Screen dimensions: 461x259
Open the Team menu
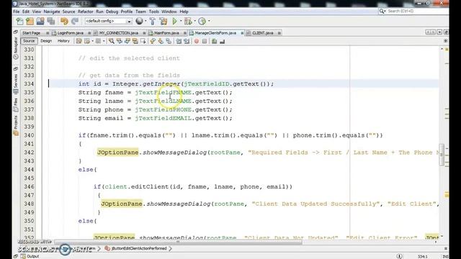pos(140,12)
